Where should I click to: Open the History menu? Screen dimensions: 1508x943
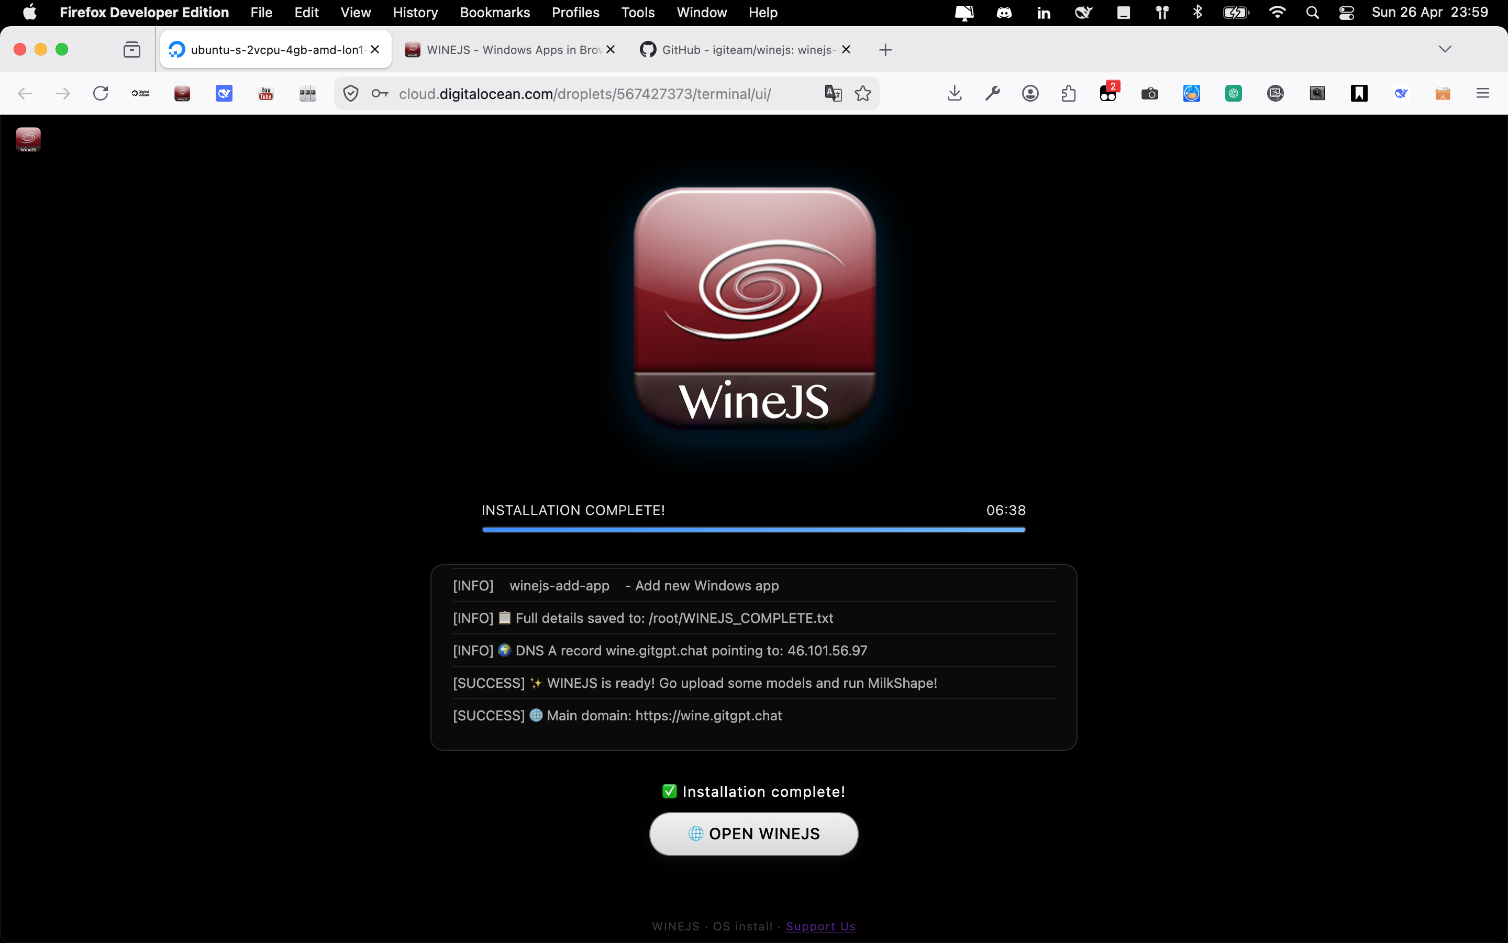tap(415, 13)
